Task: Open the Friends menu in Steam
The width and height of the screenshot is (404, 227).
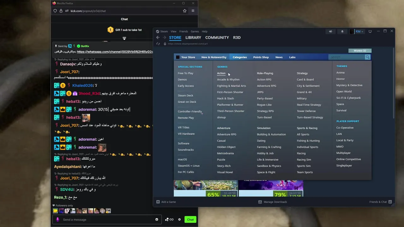Action: tap(183, 32)
